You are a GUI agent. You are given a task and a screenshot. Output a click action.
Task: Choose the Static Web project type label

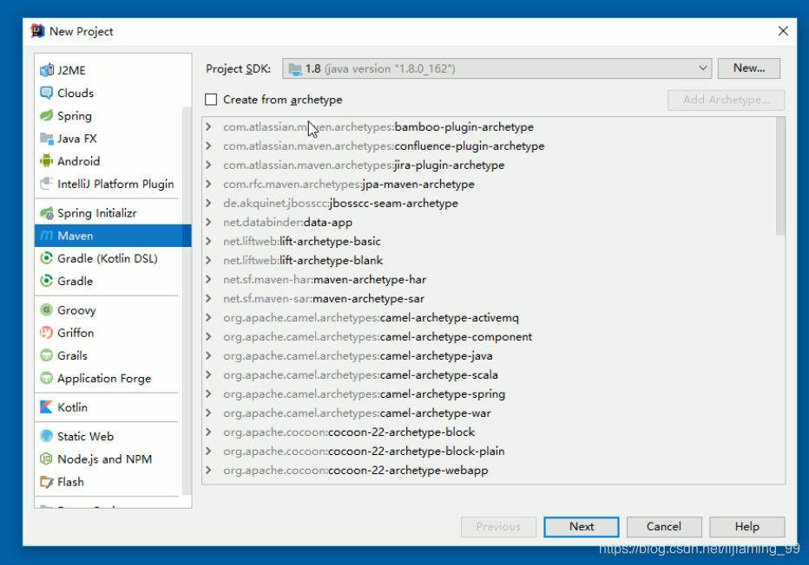[x=85, y=436]
